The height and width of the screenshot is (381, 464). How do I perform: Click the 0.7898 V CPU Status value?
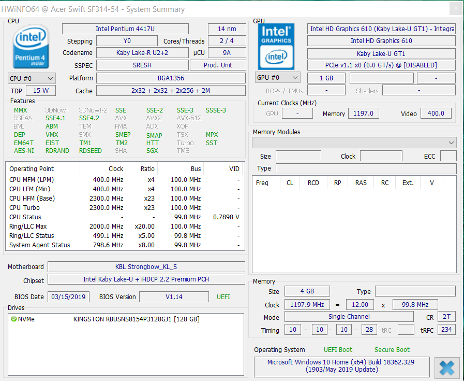click(x=226, y=217)
